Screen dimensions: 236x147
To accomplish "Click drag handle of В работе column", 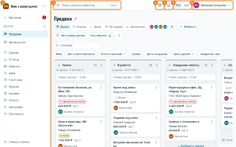I will point(114,65).
